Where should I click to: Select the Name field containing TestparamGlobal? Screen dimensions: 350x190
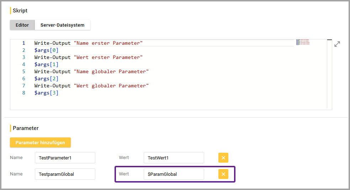(x=65, y=174)
